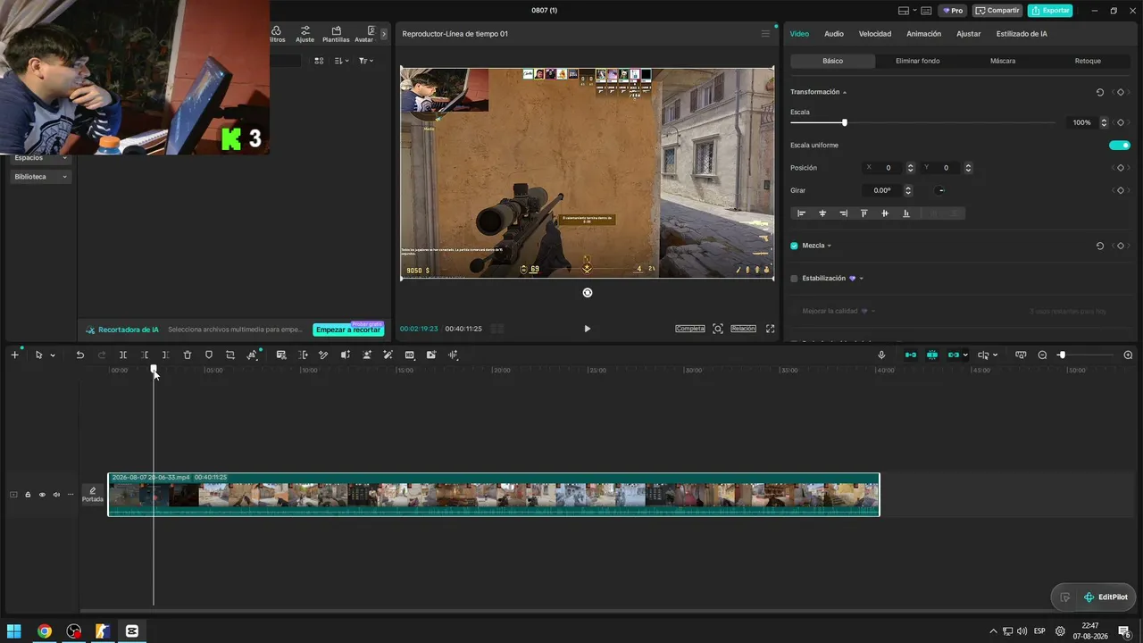Open the Biblioteca dropdown
The image size is (1143, 643).
pyautogui.click(x=41, y=177)
